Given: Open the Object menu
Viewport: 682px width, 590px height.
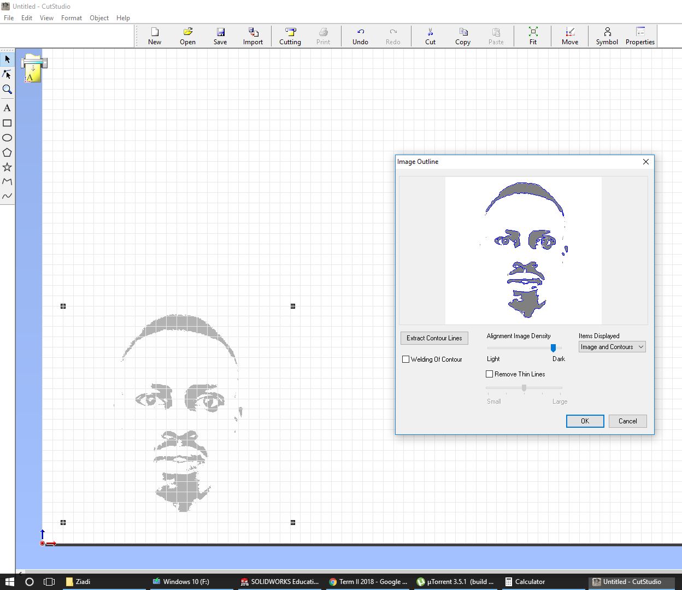Looking at the screenshot, I should pyautogui.click(x=99, y=17).
